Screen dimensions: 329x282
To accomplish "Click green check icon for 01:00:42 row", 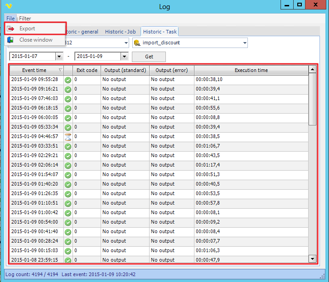I will (68, 213).
